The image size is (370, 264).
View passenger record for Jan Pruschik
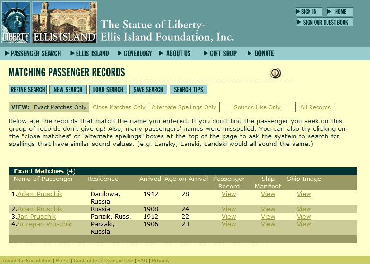229,217
